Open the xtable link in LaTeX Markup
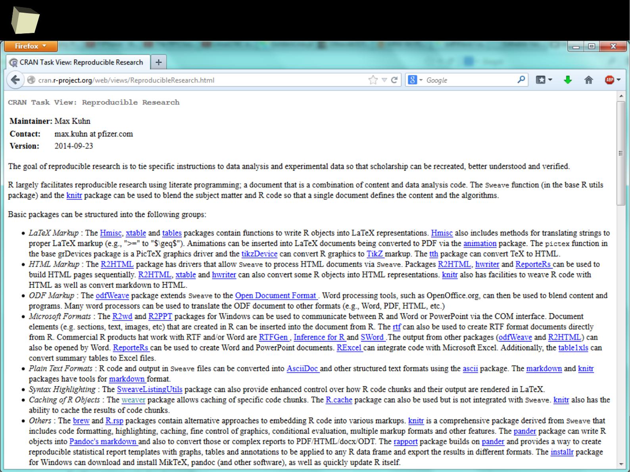Screen dimensions: 630x472 [x=136, y=233]
